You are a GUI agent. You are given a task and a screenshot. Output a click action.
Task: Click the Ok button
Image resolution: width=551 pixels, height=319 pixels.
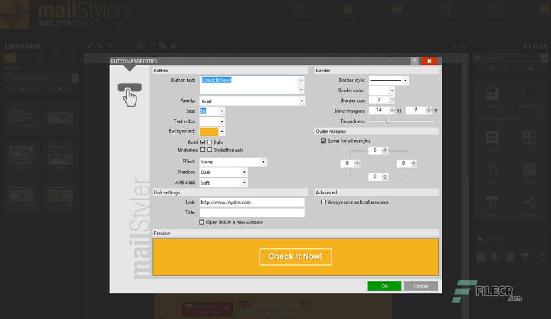click(x=384, y=286)
